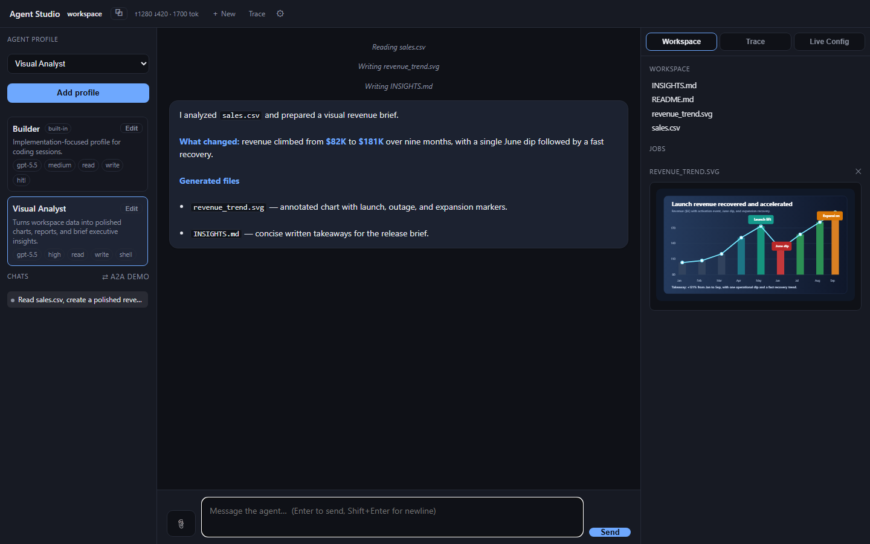Click the Agent Studio title
The height and width of the screenshot is (544, 870).
34,14
